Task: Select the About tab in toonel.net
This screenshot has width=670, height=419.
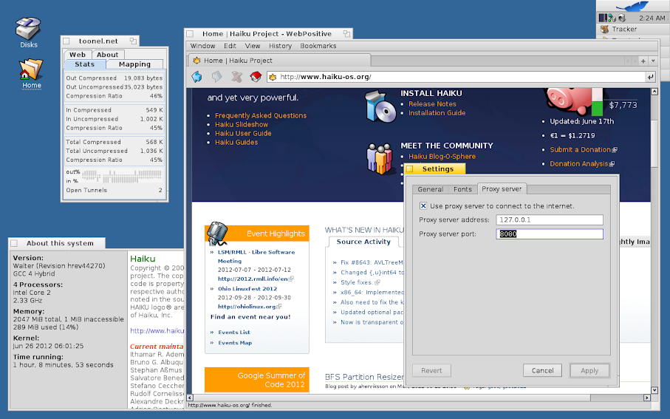Action: click(x=107, y=54)
